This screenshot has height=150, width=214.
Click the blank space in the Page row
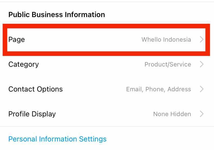[83, 40]
